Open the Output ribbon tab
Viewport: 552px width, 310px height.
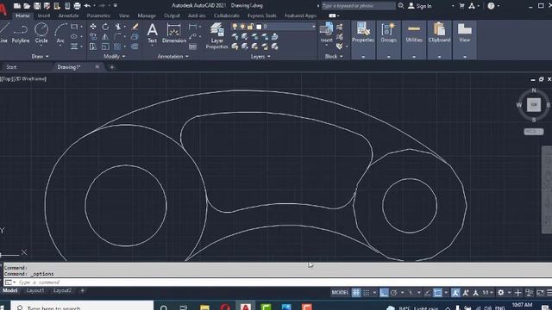coord(172,15)
